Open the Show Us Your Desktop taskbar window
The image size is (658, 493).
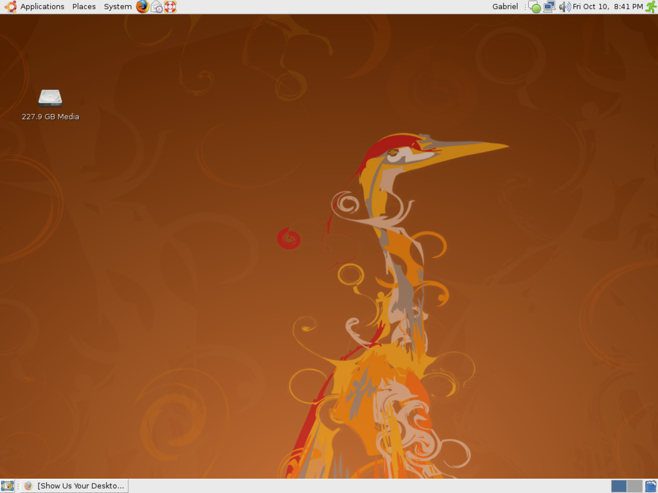point(75,486)
